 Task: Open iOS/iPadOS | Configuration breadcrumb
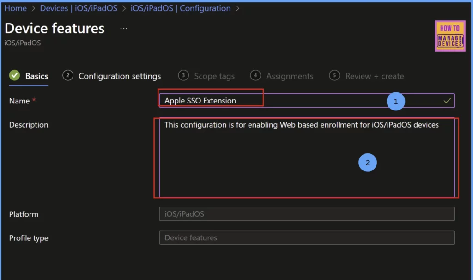click(181, 8)
